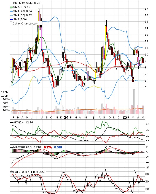Click the OptionChance.com watermark text

[25, 24]
